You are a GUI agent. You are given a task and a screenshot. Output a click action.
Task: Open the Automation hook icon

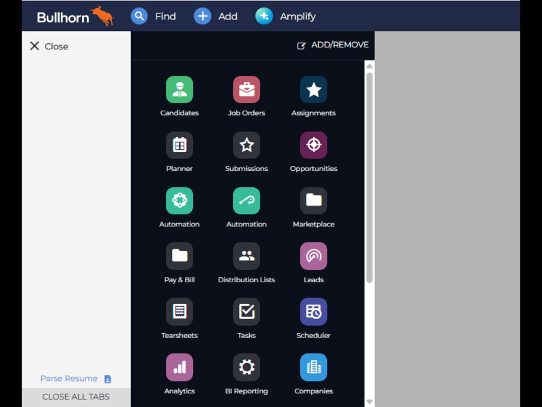click(247, 201)
